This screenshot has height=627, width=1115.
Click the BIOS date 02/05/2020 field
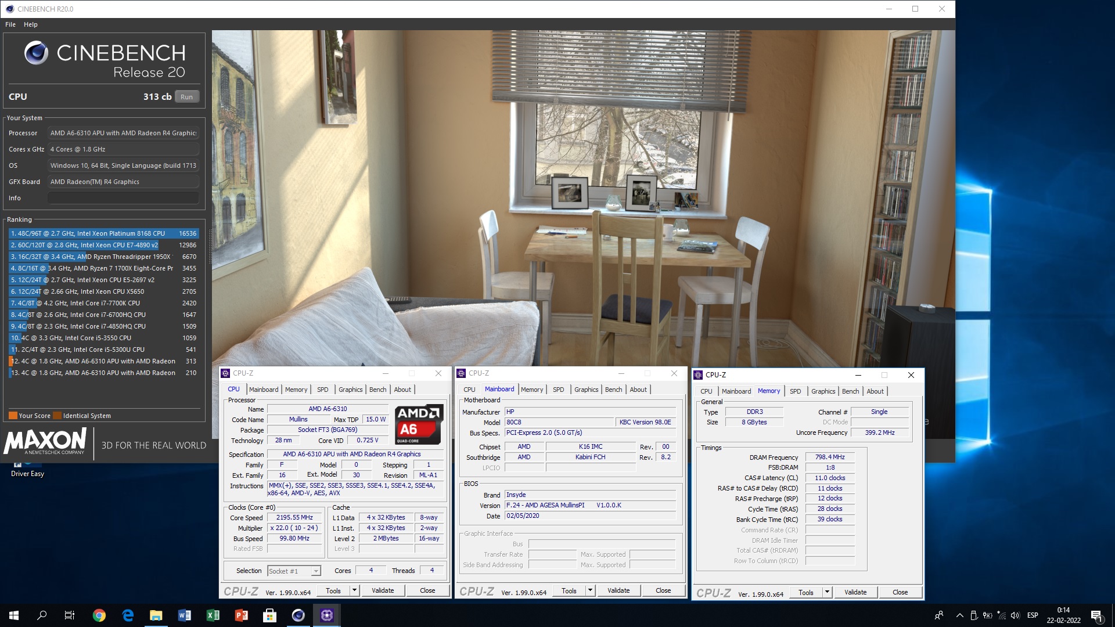590,516
